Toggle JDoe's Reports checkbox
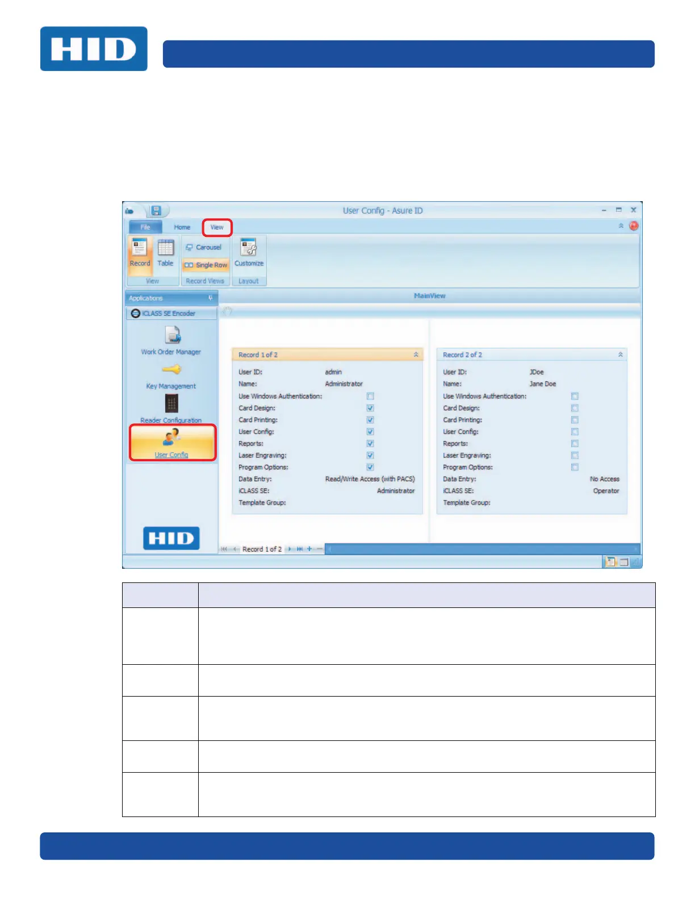The height and width of the screenshot is (900, 695). pyautogui.click(x=575, y=444)
